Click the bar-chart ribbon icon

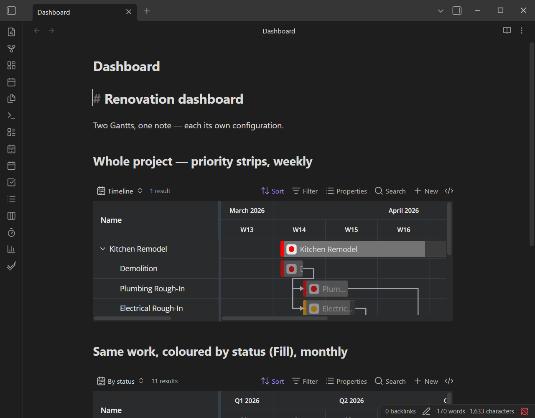tap(11, 249)
